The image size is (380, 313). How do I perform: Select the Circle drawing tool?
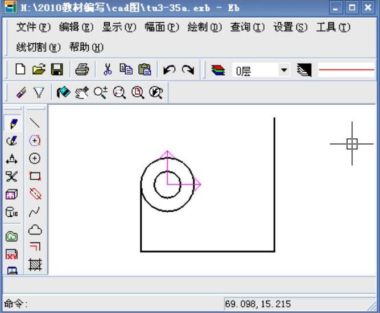35,158
